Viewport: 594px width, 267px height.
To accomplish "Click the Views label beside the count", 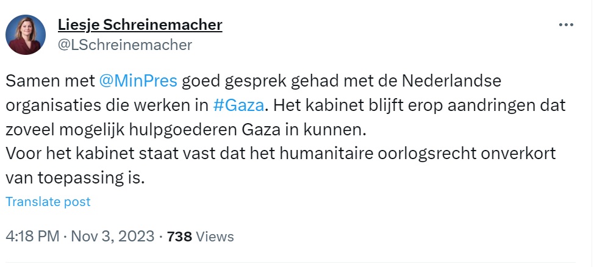I will click(214, 237).
